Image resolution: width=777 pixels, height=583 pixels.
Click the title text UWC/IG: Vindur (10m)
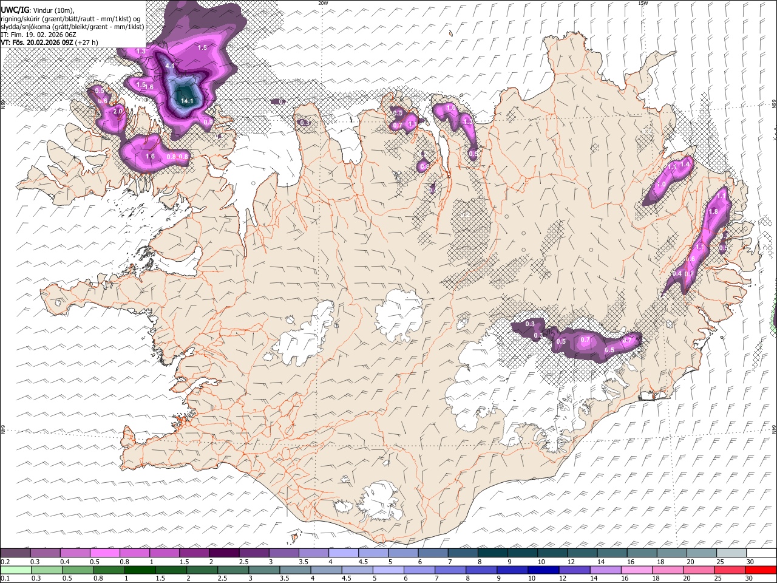[38, 10]
